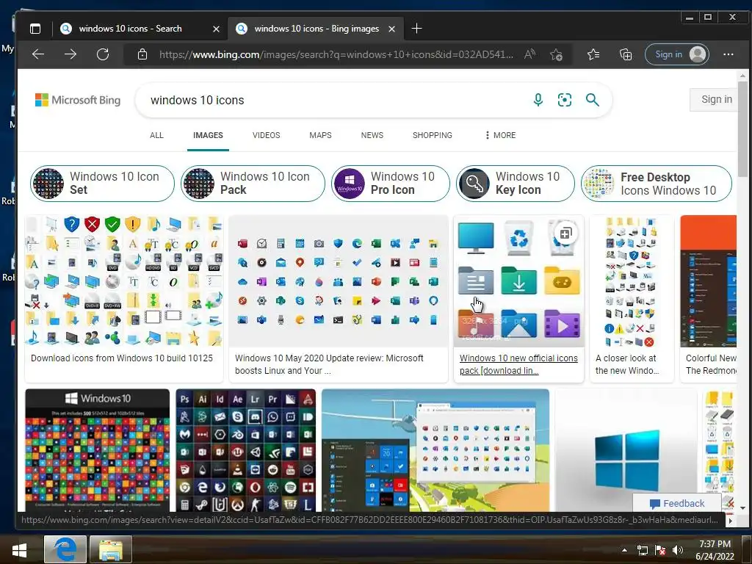Select 'Windows 10 Key Icon' suggestion

click(515, 183)
